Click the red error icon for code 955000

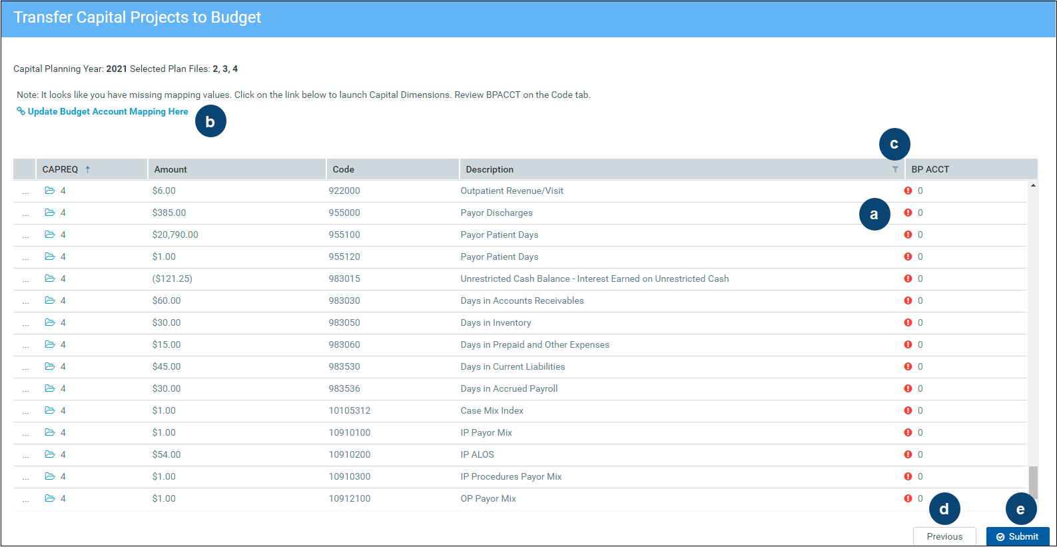(908, 213)
